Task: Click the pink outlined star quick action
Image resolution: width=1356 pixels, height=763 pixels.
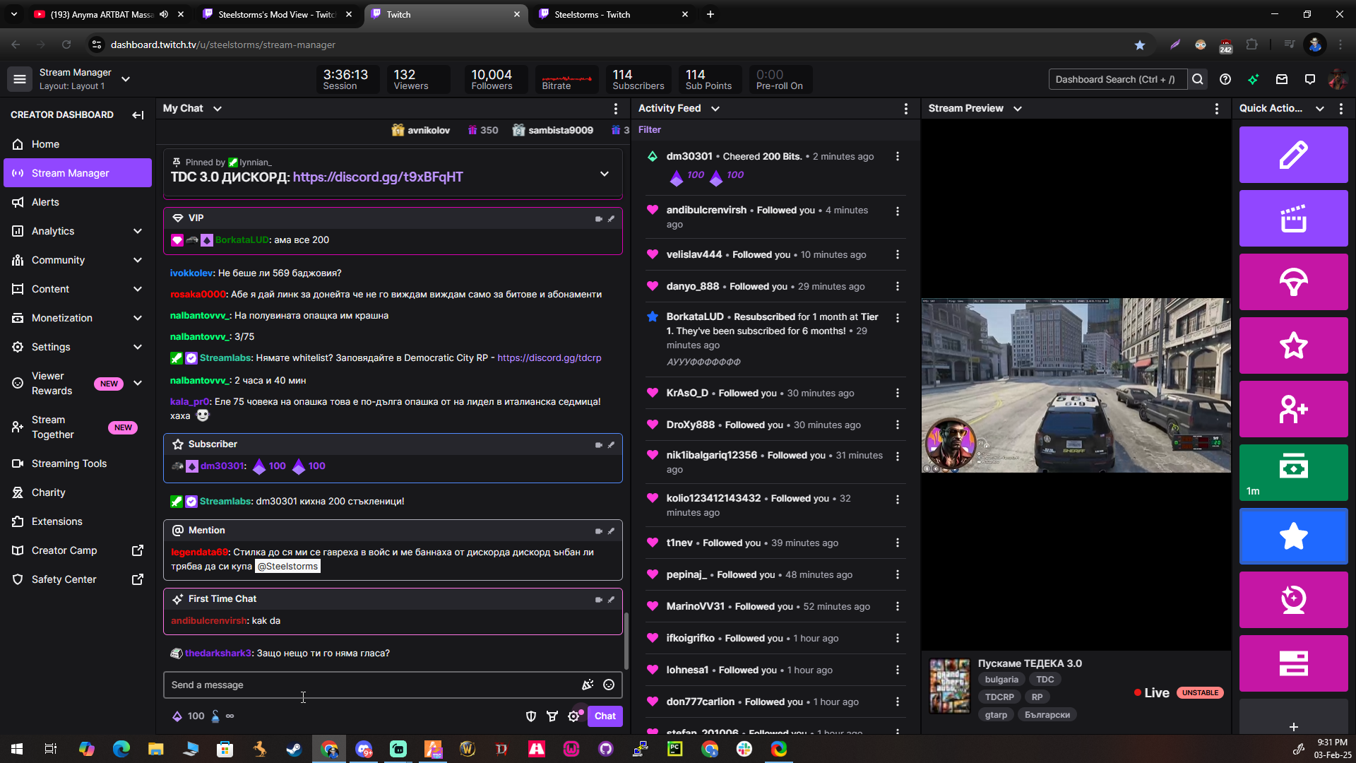Action: click(1293, 345)
